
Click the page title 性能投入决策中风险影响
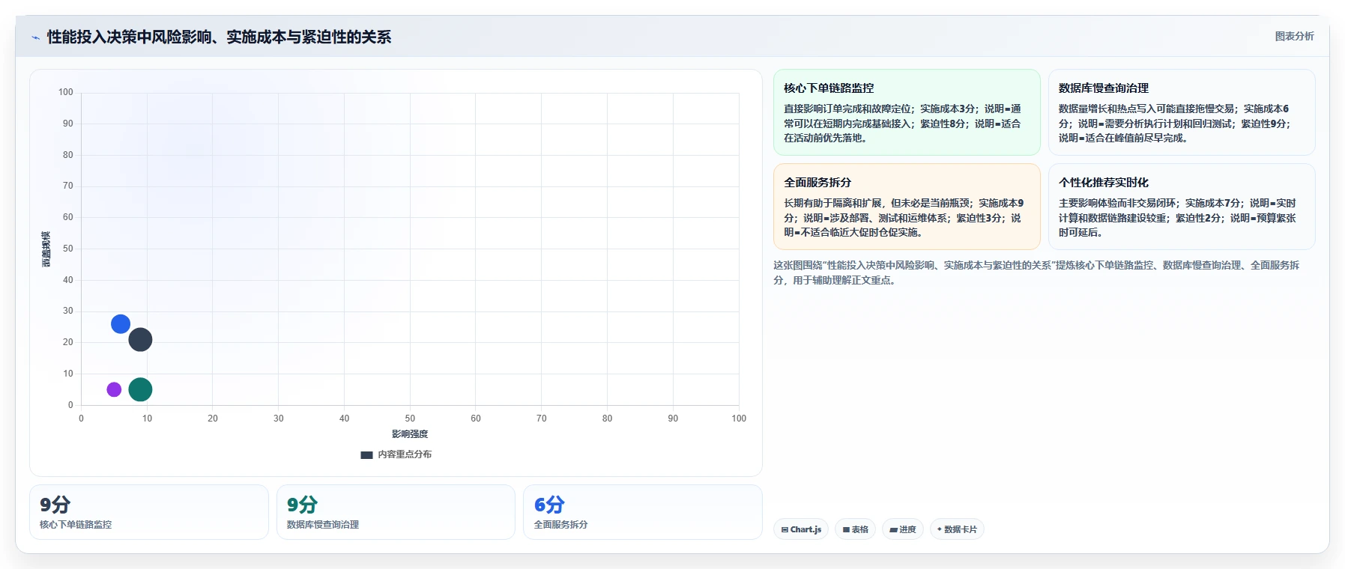[219, 37]
